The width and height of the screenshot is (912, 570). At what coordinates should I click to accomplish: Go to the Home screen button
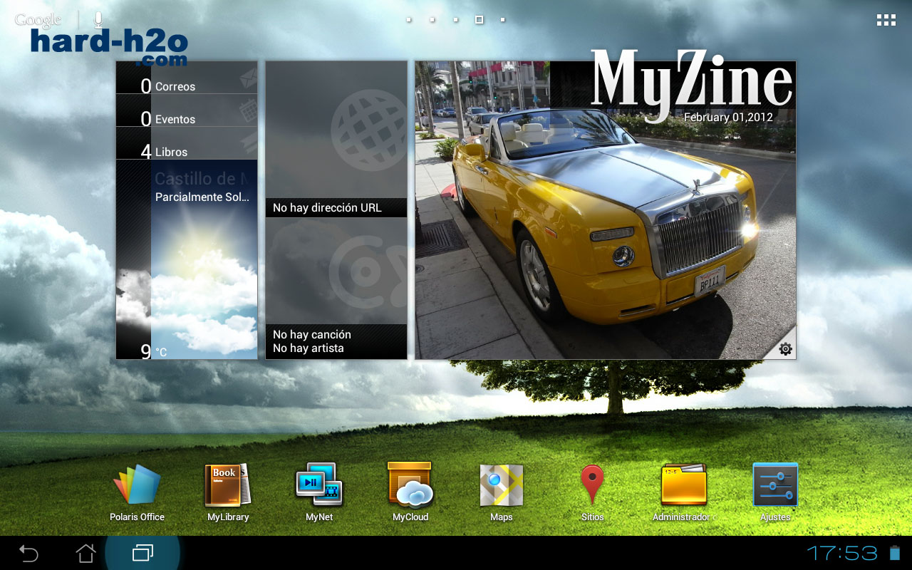tap(85, 553)
